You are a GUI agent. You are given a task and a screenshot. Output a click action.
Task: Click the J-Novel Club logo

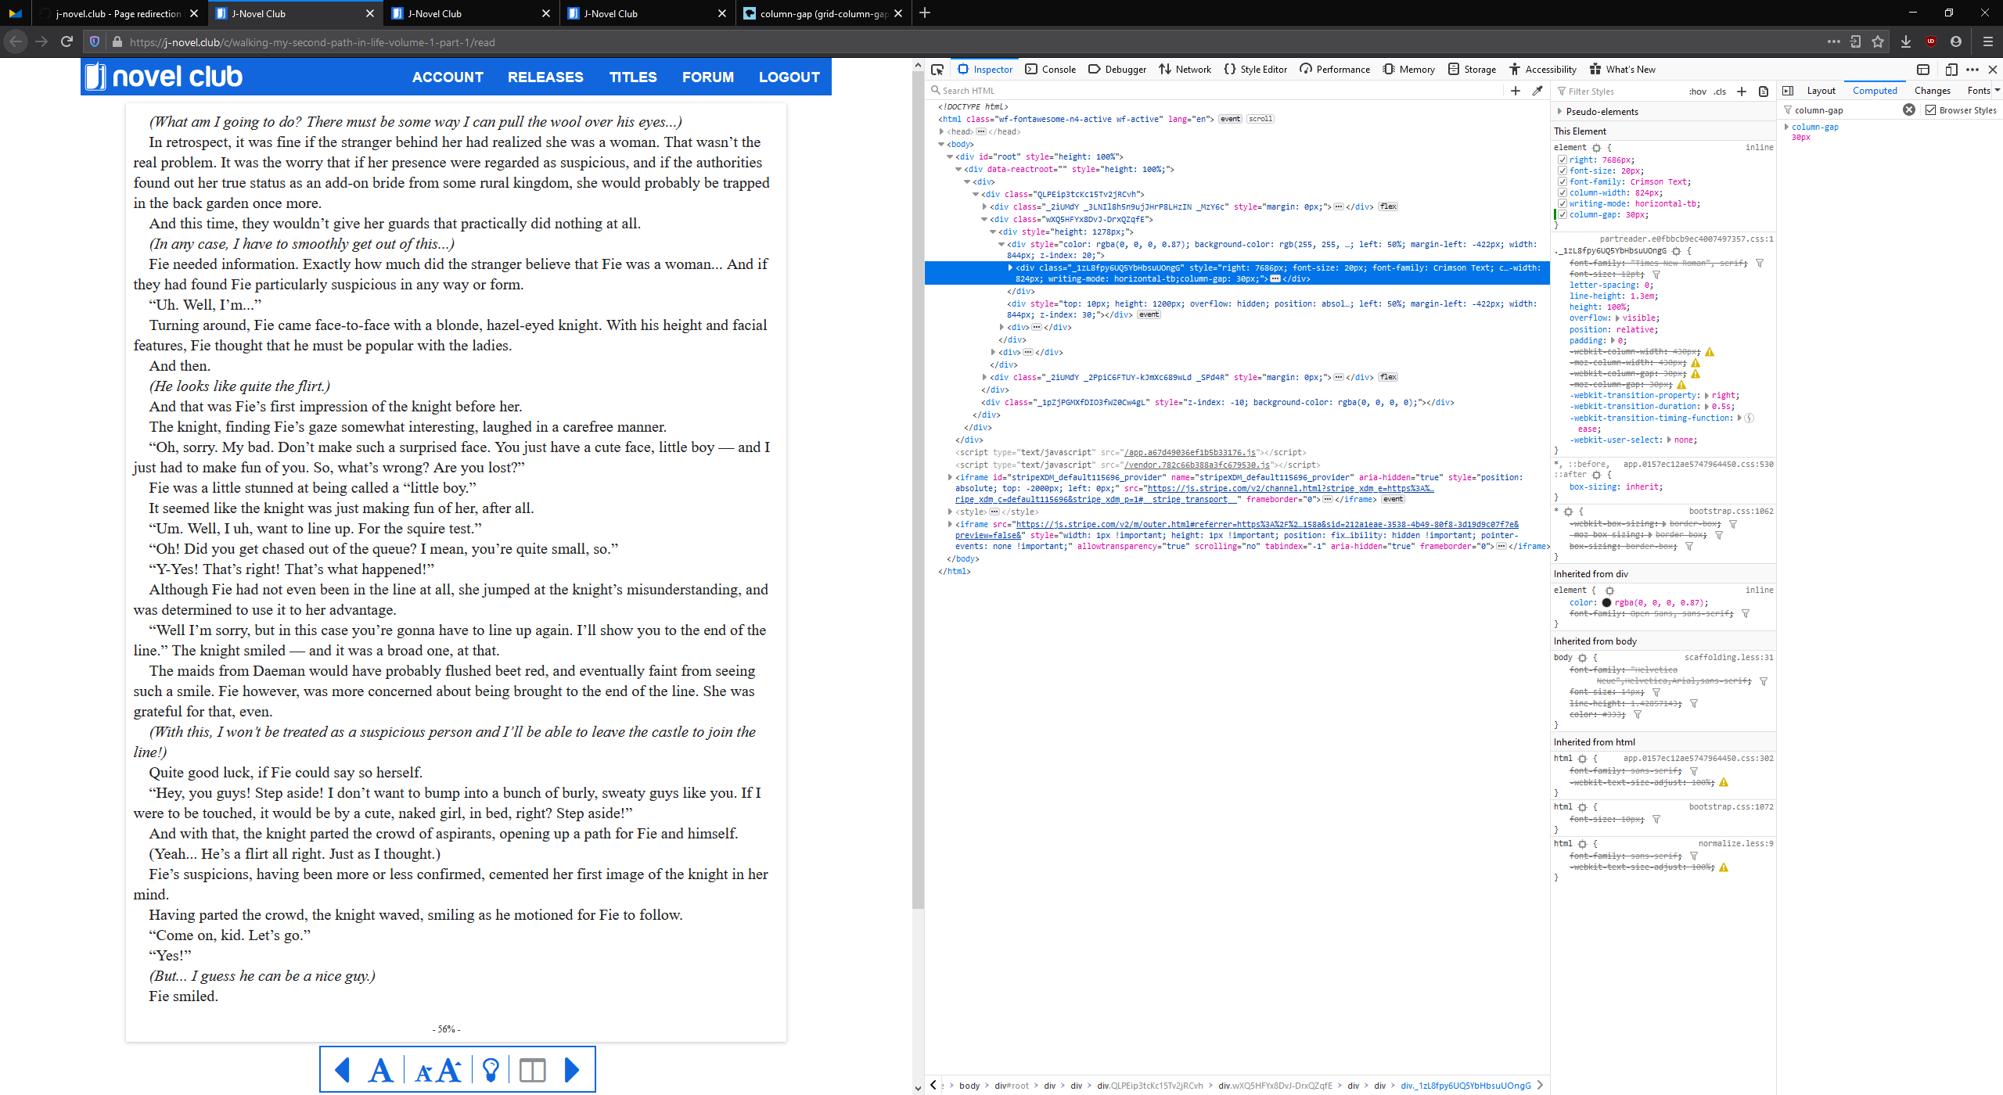[164, 77]
